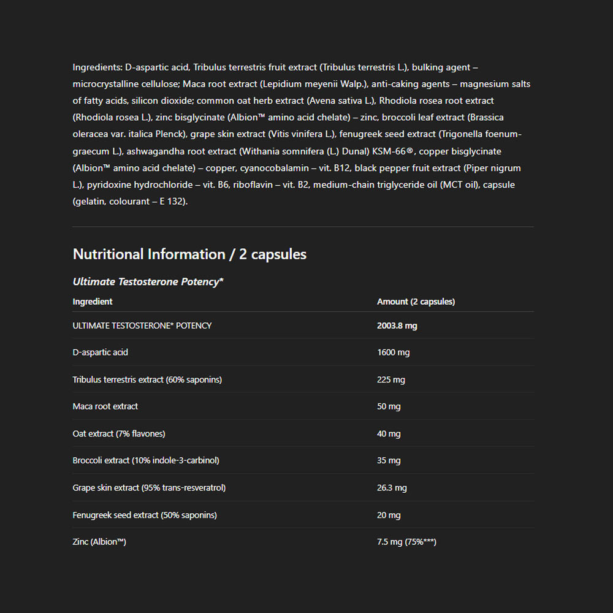613x613 pixels.
Task: Select the ULTIMATE TESTOSTERONE* POTENCY row label
Action: [x=142, y=326]
